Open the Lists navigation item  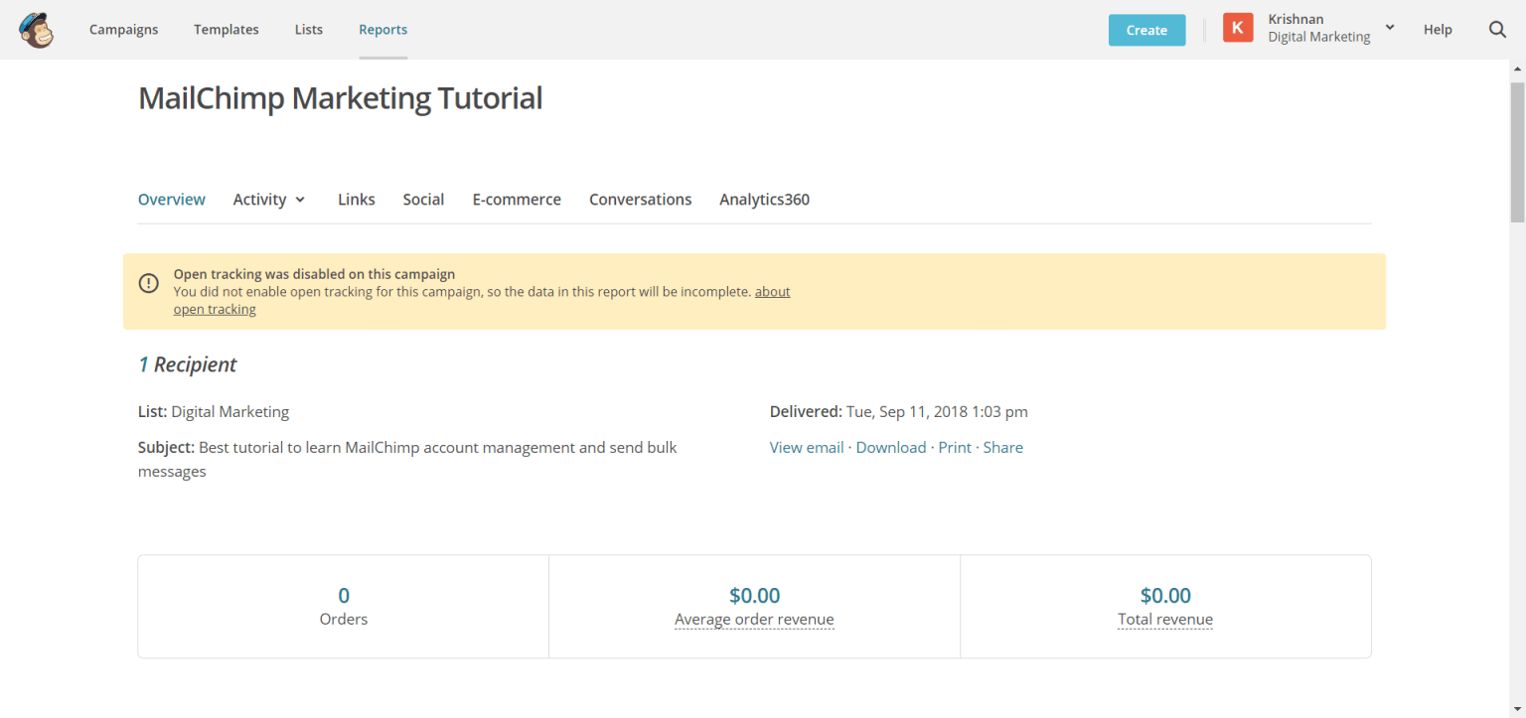pos(308,30)
